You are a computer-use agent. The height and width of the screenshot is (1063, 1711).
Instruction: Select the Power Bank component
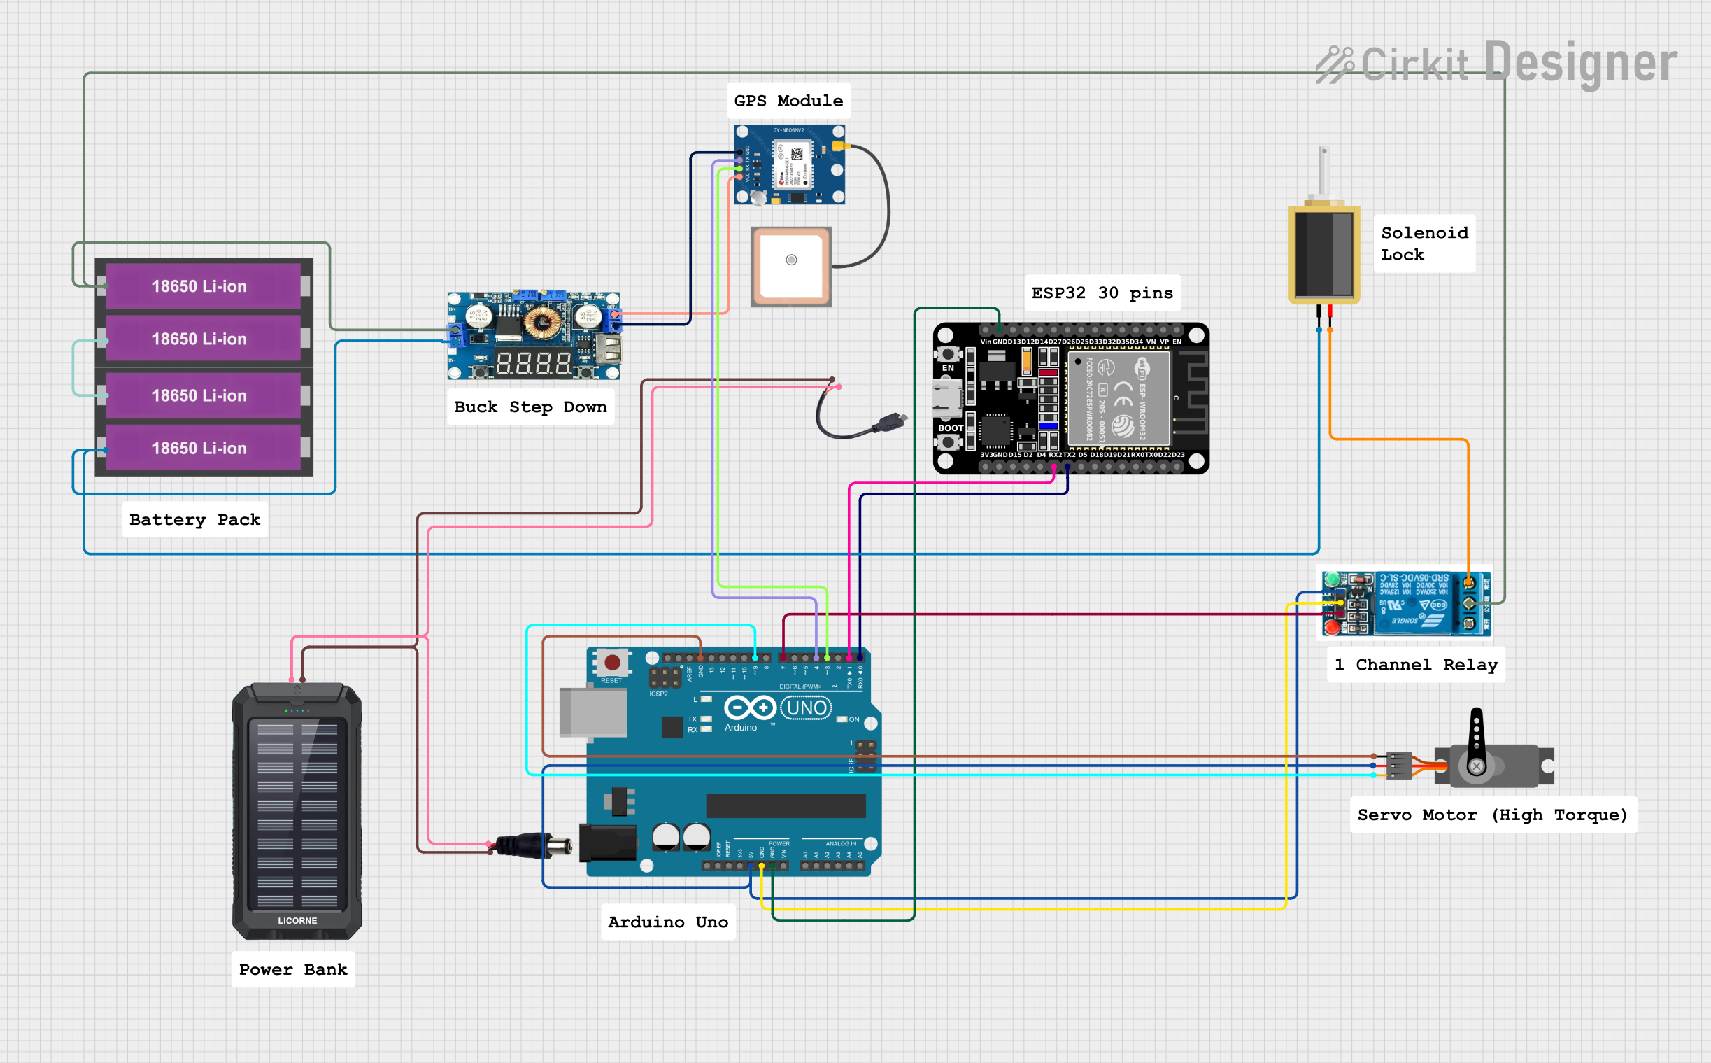pos(297,812)
